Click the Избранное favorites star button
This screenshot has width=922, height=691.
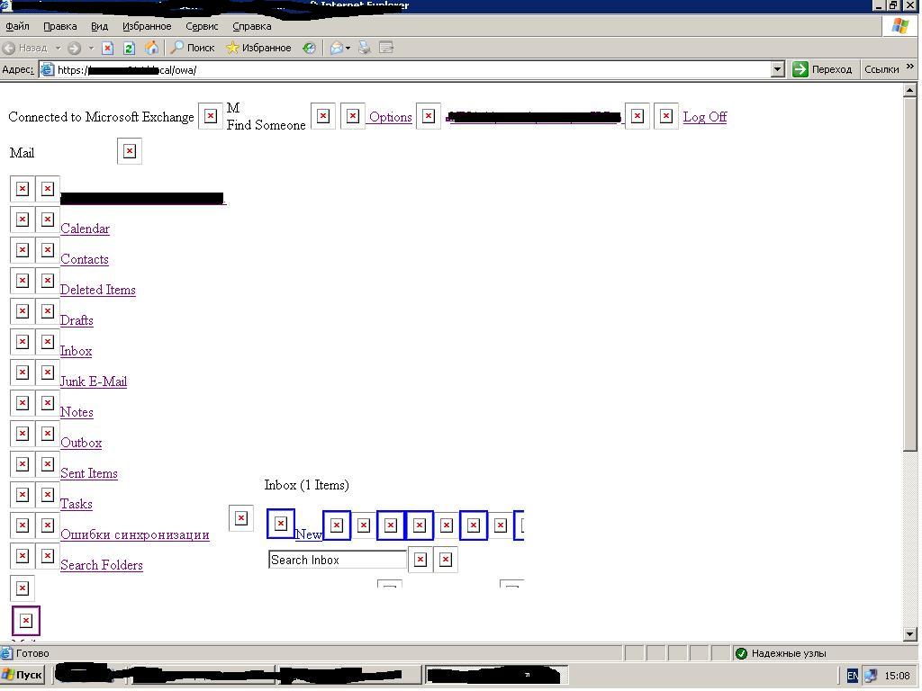258,49
